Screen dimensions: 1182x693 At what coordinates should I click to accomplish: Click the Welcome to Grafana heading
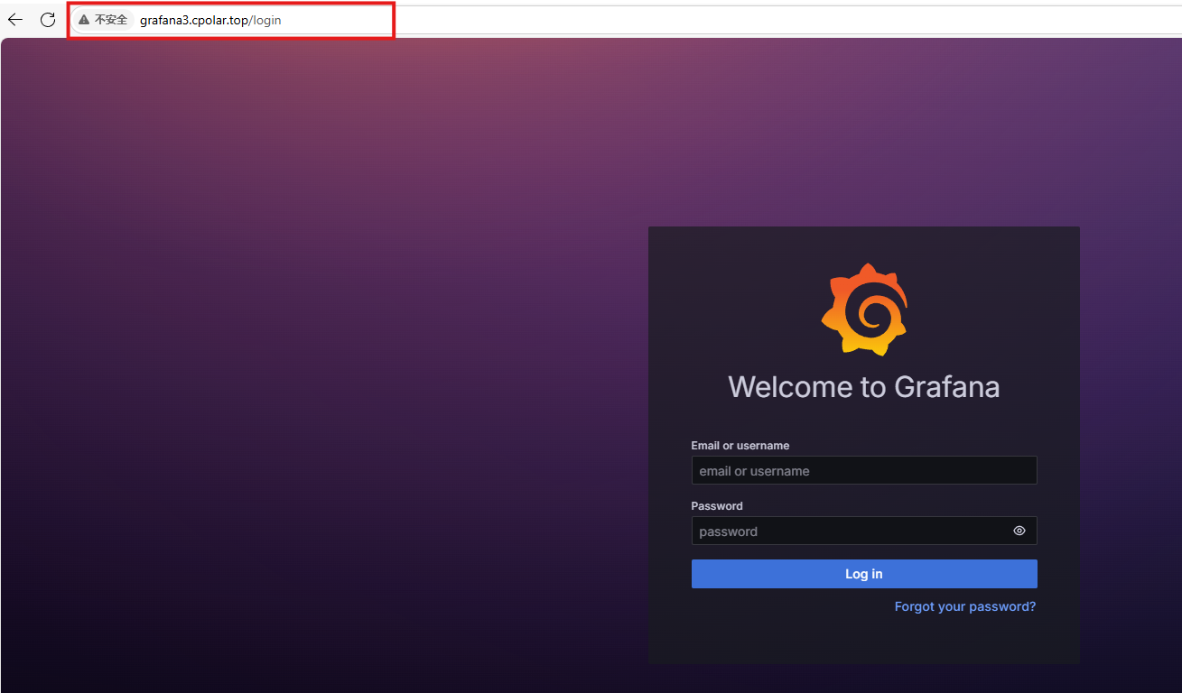pyautogui.click(x=863, y=387)
